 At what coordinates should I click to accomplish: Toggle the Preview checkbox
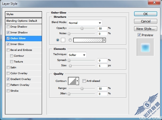click(x=139, y=35)
